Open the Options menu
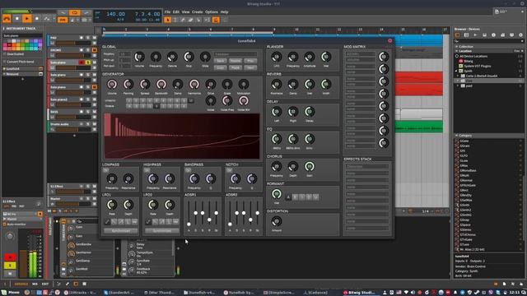Image resolution: width=527 pixels, height=296 pixels. pyautogui.click(x=212, y=12)
